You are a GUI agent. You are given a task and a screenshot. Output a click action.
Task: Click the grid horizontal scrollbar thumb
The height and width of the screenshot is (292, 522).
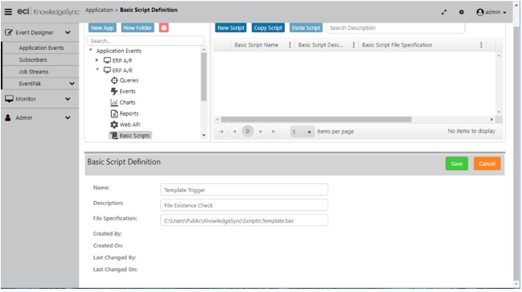point(316,119)
